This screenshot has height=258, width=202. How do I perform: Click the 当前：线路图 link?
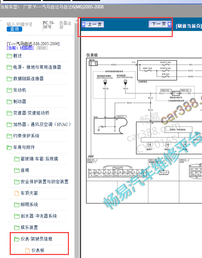20,48
